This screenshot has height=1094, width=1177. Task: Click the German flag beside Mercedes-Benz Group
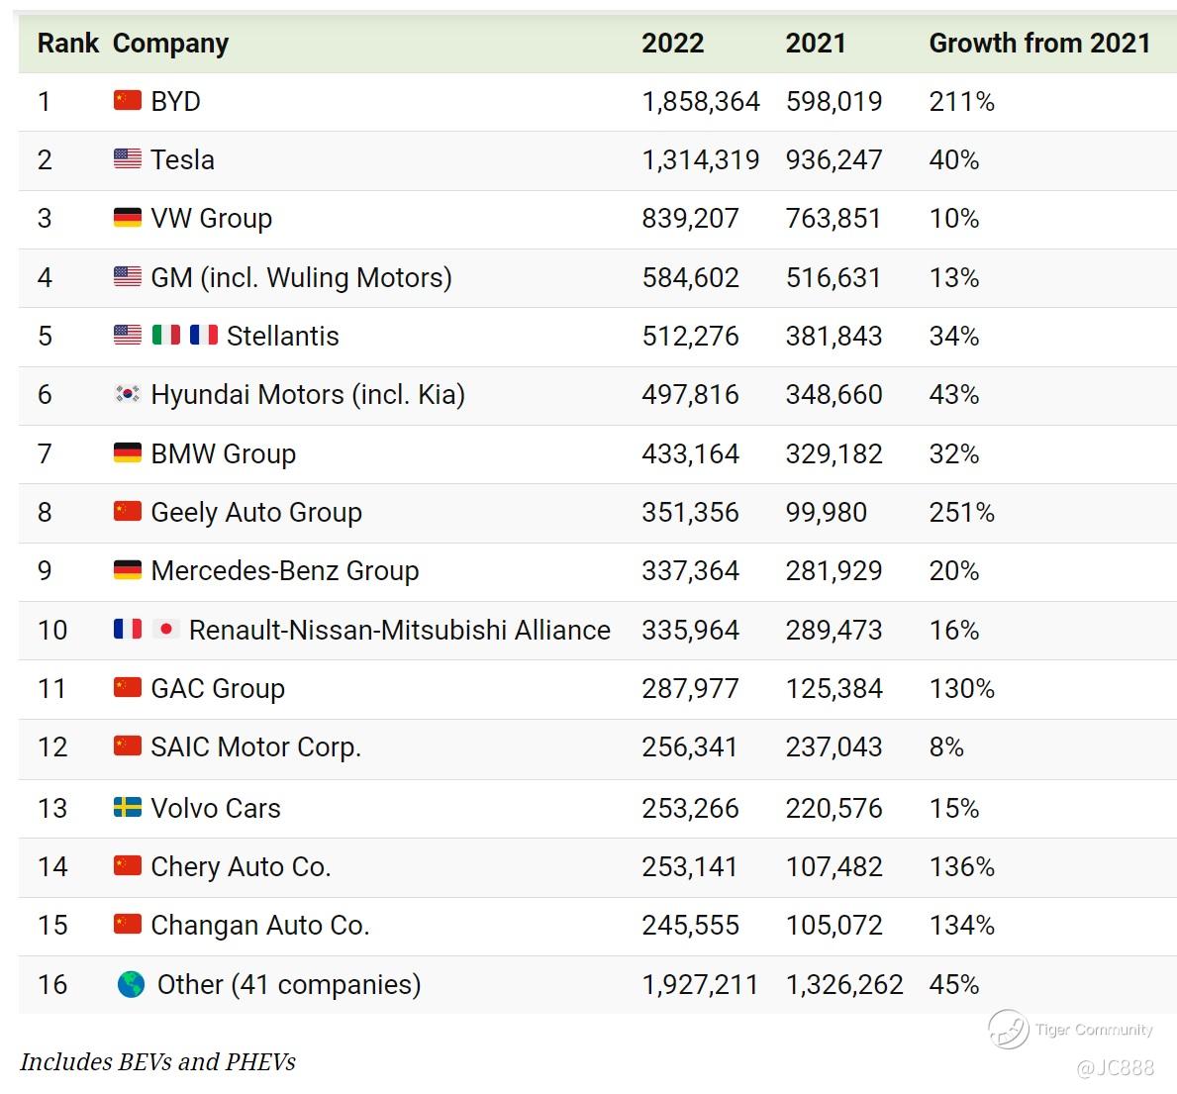point(127,570)
